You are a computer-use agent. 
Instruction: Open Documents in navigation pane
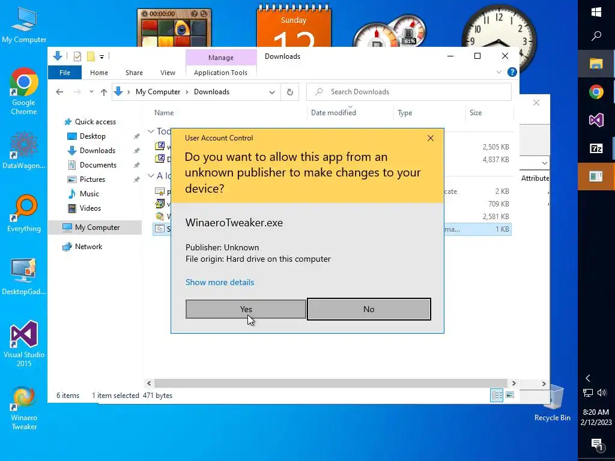(98, 165)
